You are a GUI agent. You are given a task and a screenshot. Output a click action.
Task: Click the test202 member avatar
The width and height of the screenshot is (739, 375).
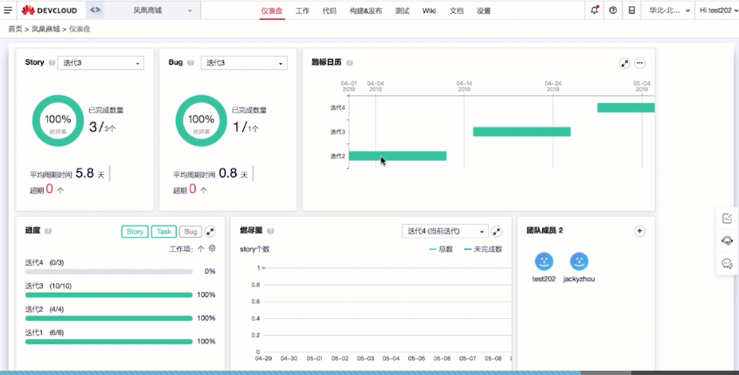(x=544, y=261)
